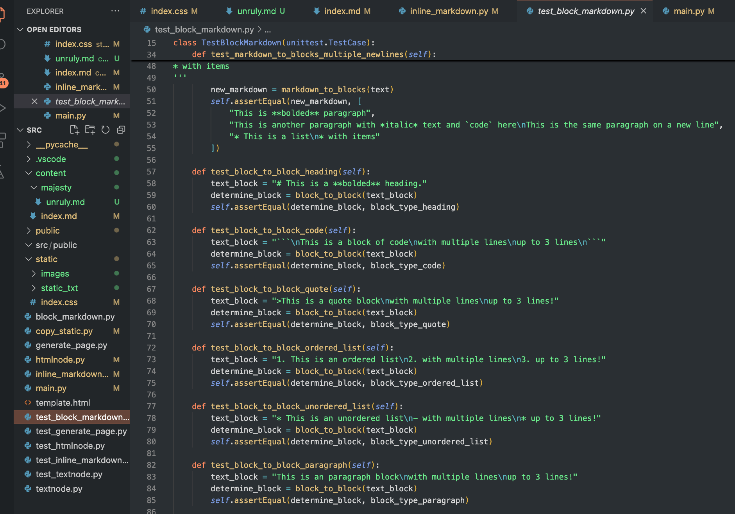The image size is (735, 514).
Task: Click def test_block_to_block_code definition line
Action: tap(274, 230)
